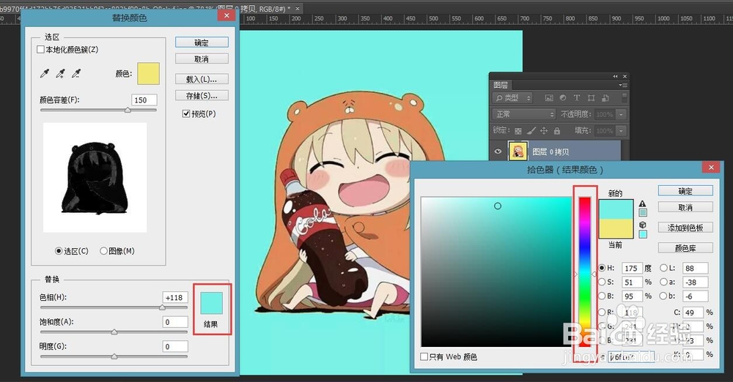Switch to the 图层 Layers tab
The width and height of the screenshot is (733, 382).
pyautogui.click(x=500, y=85)
